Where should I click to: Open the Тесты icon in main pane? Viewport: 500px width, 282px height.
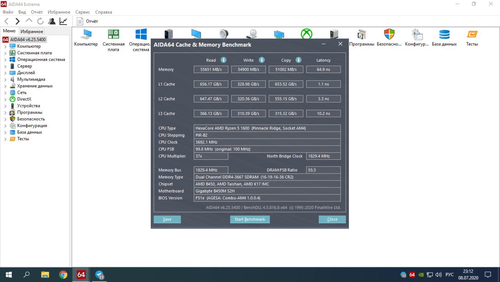pyautogui.click(x=472, y=38)
